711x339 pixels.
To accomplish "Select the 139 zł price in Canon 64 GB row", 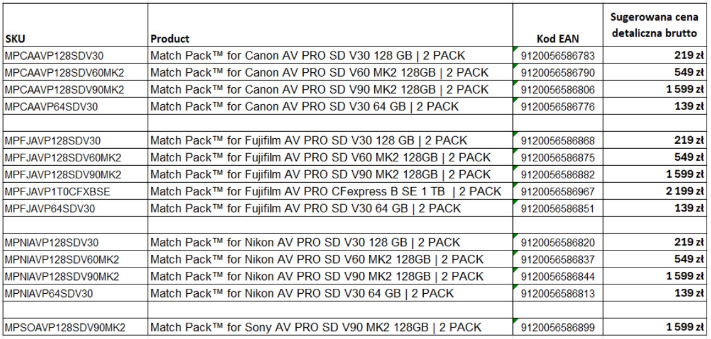I will pyautogui.click(x=656, y=106).
